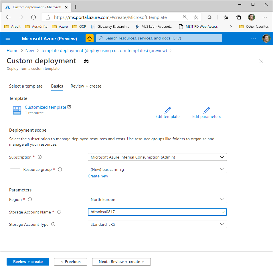
Task: Open the Edge Collections icon
Action: pyautogui.click(x=238, y=17)
